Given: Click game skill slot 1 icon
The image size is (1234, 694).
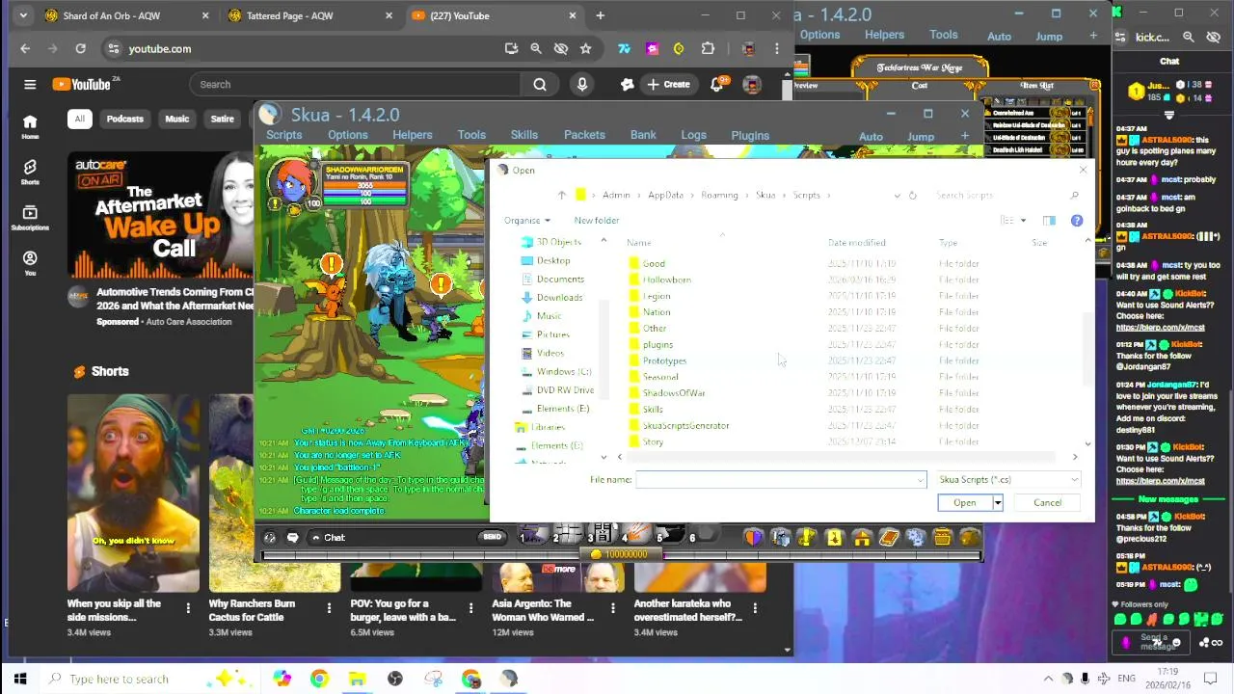Looking at the screenshot, I should (x=534, y=536).
